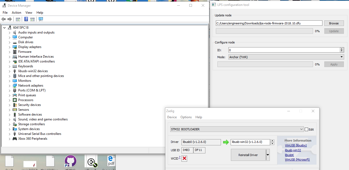Click the Browse button for firmware file
This screenshot has width=349, height=170.
click(334, 23)
